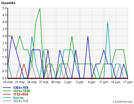Click the 1024×768 legend label

click(x=21, y=101)
